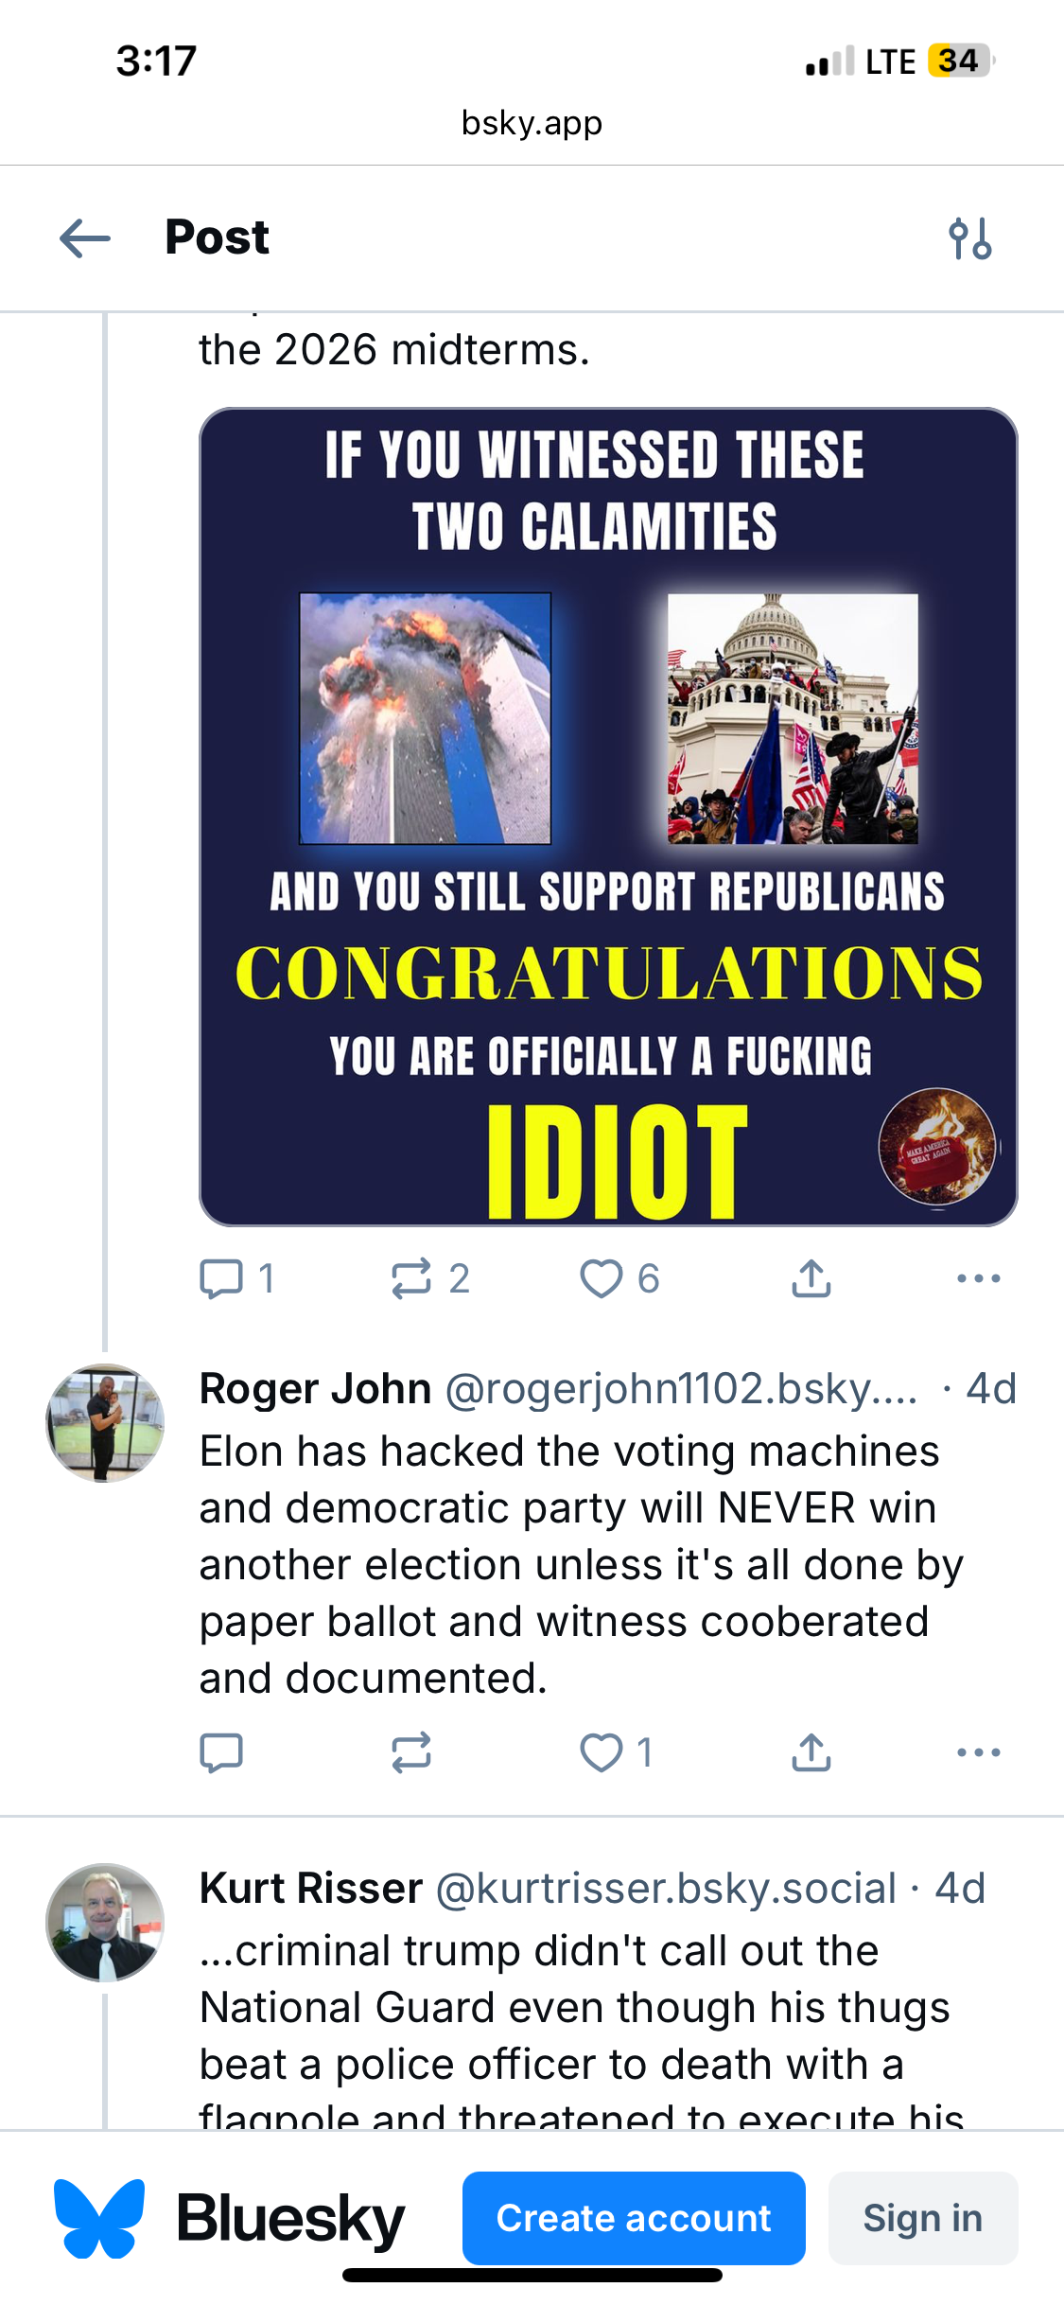Image resolution: width=1064 pixels, height=2305 pixels.
Task: Repost the meme image post
Action: click(411, 1278)
